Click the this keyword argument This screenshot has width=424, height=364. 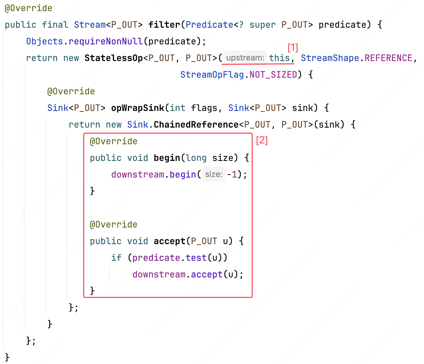(x=279, y=58)
